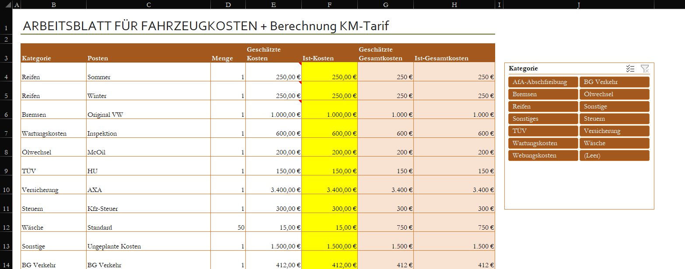Filter slicer by Wartungskosten
The height and width of the screenshot is (269, 685).
point(543,143)
